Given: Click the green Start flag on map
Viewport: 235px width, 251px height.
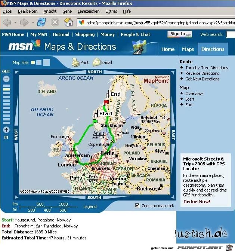Looking at the screenshot, I should tap(95, 122).
